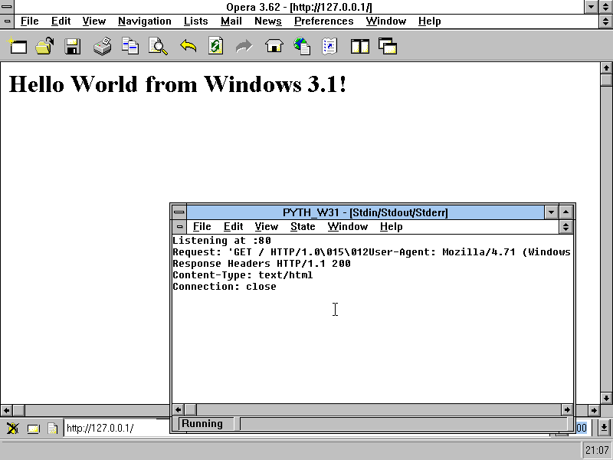Print the page with the printer icon
613x460 pixels.
click(102, 47)
